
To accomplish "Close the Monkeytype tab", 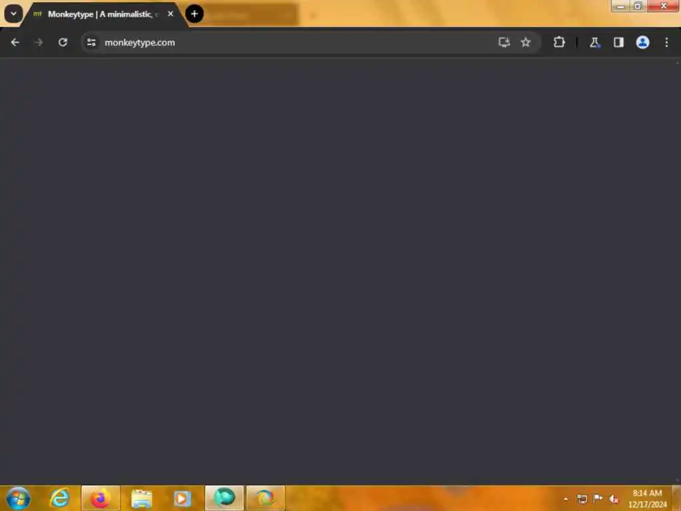I will [x=170, y=14].
